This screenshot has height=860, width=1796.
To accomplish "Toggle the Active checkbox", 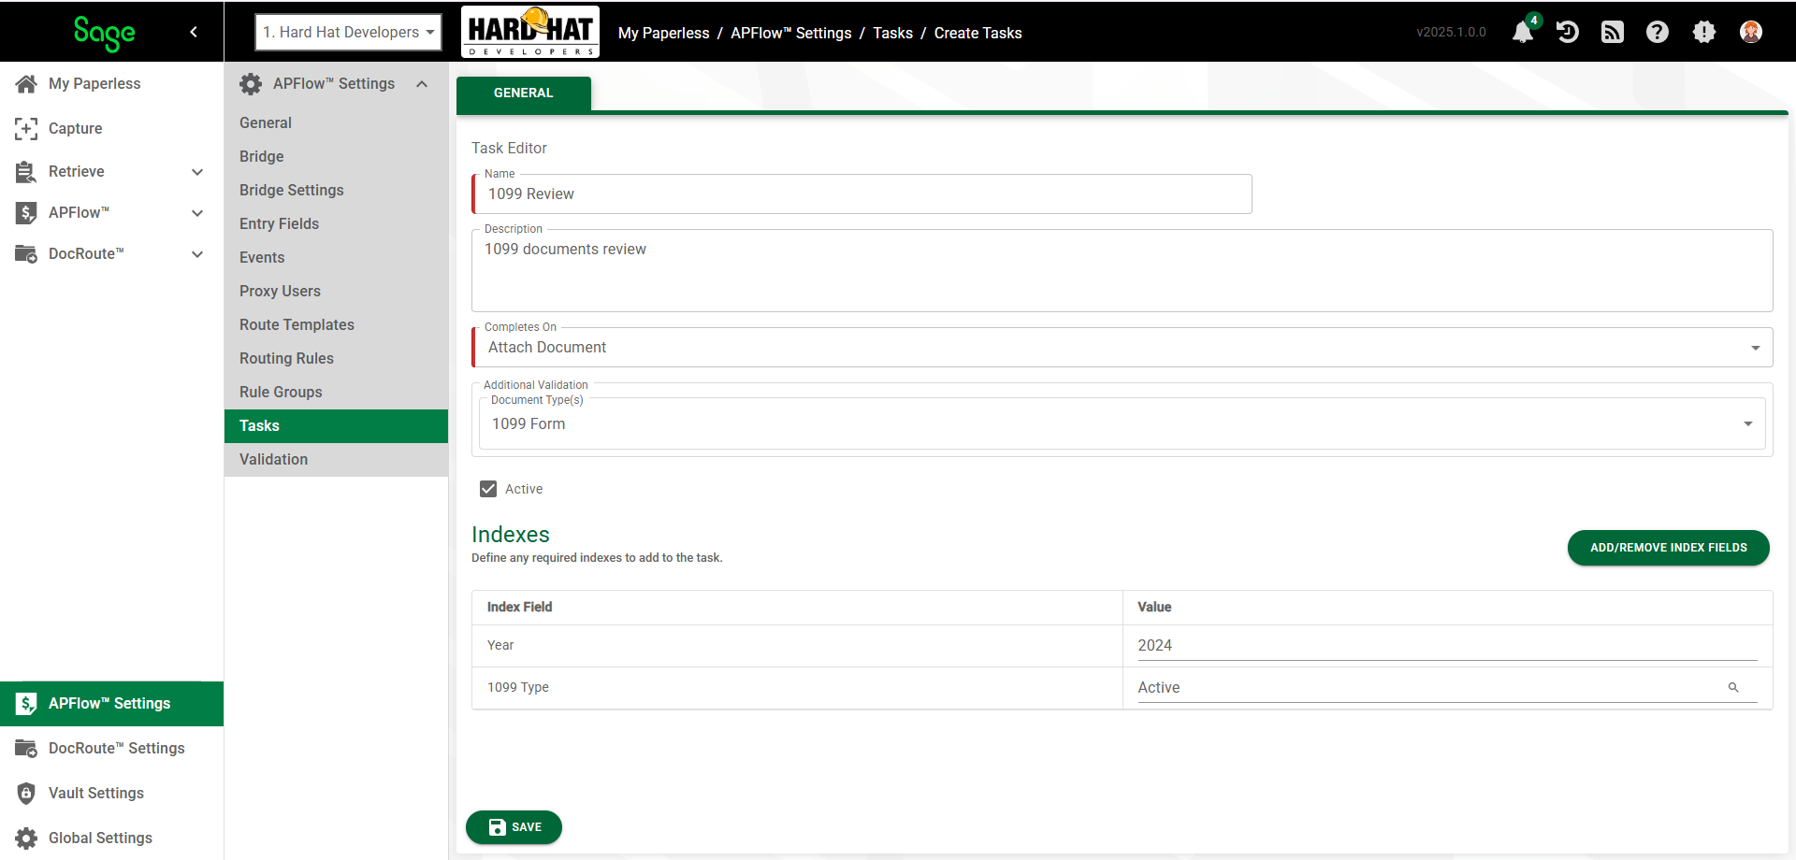I will pos(488,489).
